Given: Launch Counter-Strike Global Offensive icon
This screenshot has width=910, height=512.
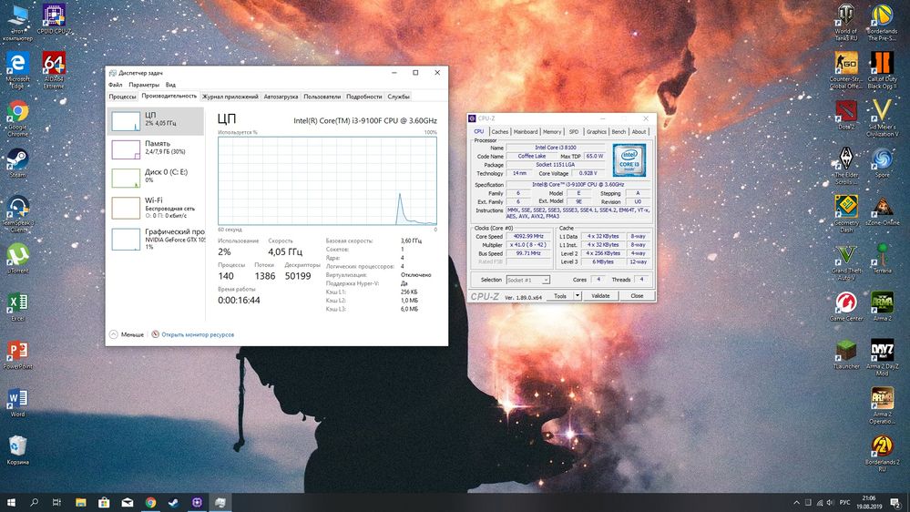Looking at the screenshot, I should pyautogui.click(x=845, y=69).
